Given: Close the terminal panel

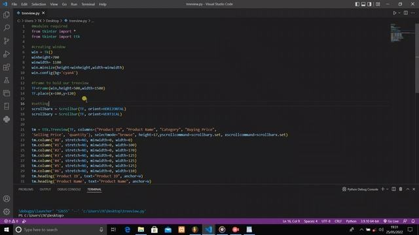Looking at the screenshot, I should tap(414, 189).
